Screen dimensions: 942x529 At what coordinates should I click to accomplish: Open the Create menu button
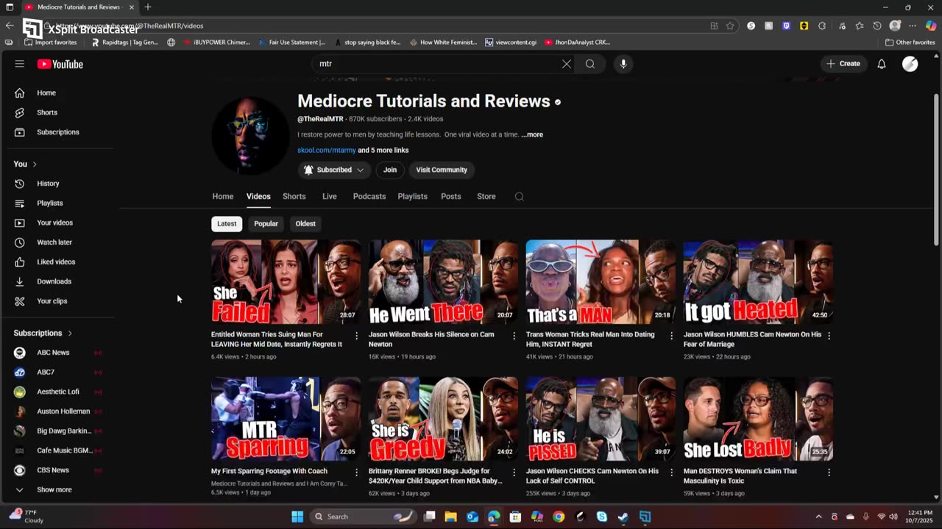click(843, 64)
